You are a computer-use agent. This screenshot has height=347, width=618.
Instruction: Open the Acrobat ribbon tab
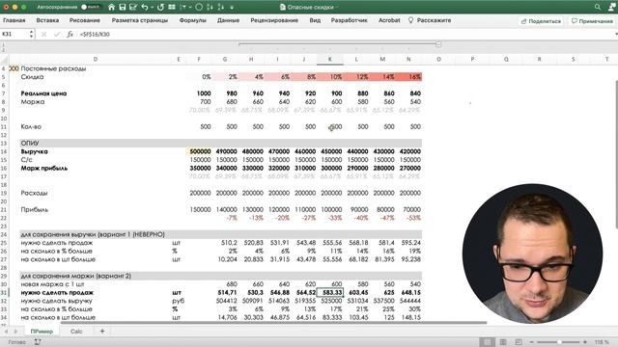coord(389,20)
